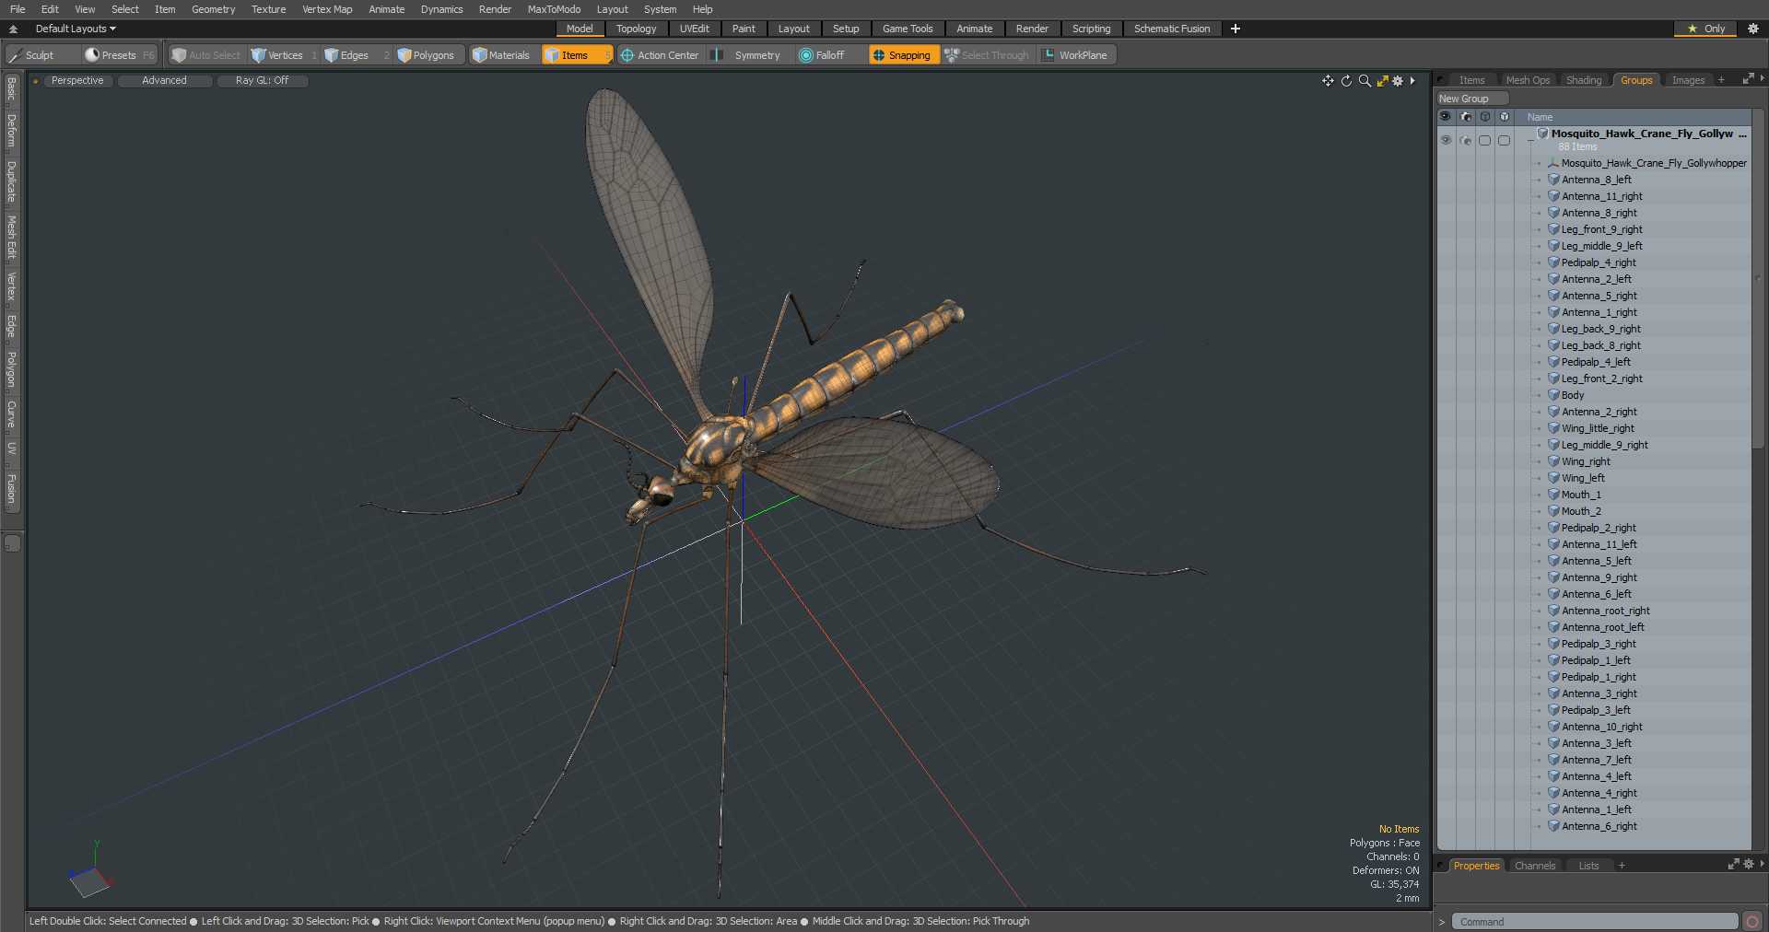
Task: Open the Mesh Edit sidebar tab
Action: point(12,238)
